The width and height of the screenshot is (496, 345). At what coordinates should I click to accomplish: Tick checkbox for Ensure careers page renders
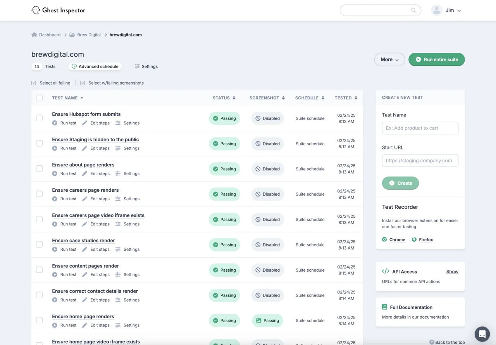[39, 194]
